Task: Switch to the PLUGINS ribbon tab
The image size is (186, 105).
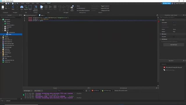Action: tap(43, 3)
